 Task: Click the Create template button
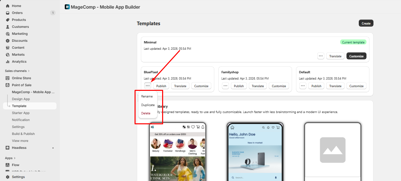click(x=366, y=23)
